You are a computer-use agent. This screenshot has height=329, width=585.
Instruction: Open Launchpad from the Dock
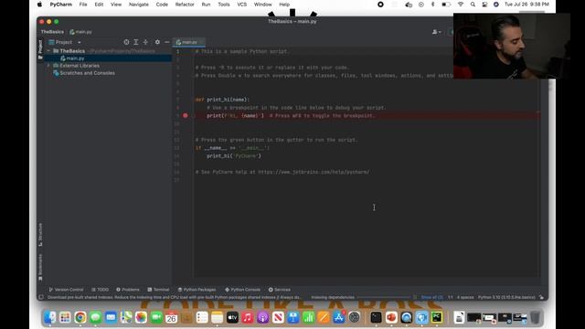coord(65,317)
